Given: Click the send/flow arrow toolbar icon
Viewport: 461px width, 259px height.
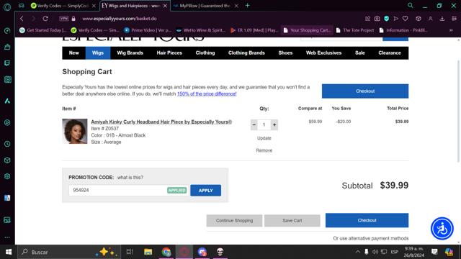Looking at the screenshot, I should point(396,19).
